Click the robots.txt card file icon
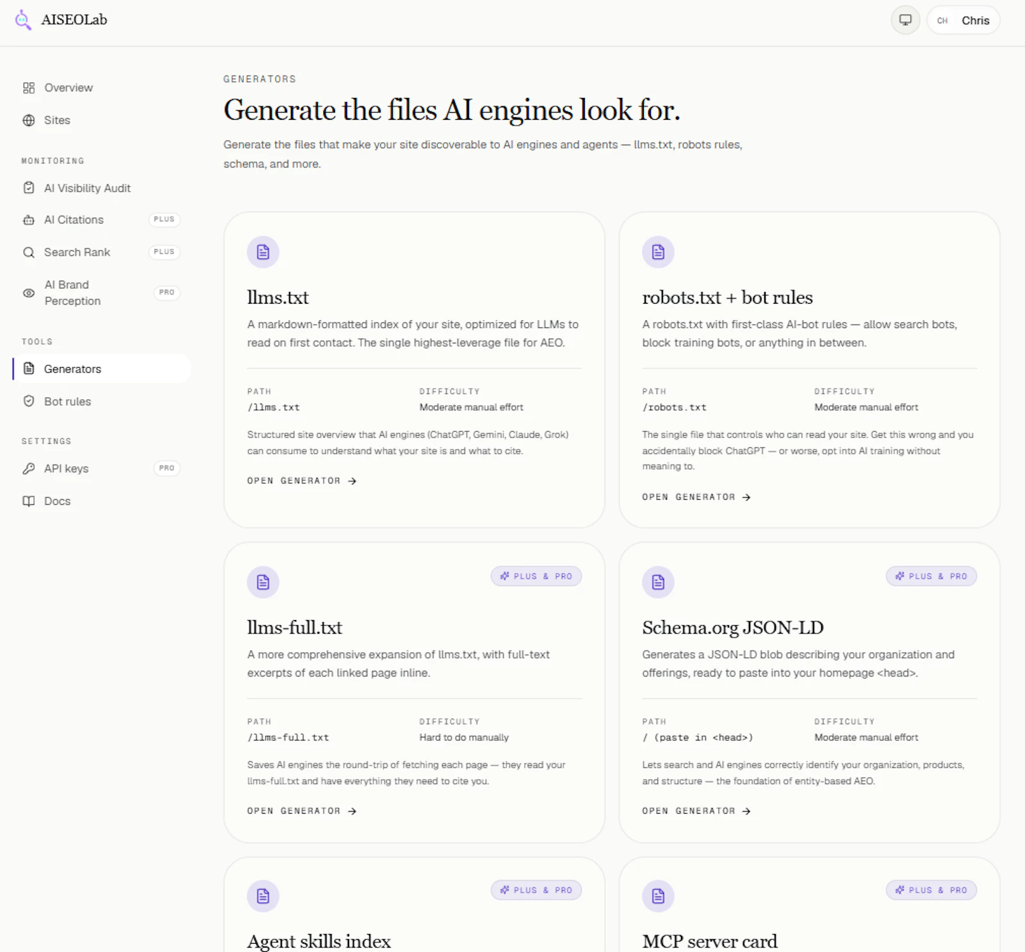The width and height of the screenshot is (1025, 952). click(x=659, y=252)
